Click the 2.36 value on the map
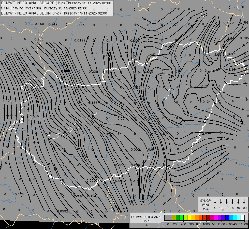The height and width of the screenshot is (229, 249). (231, 38)
